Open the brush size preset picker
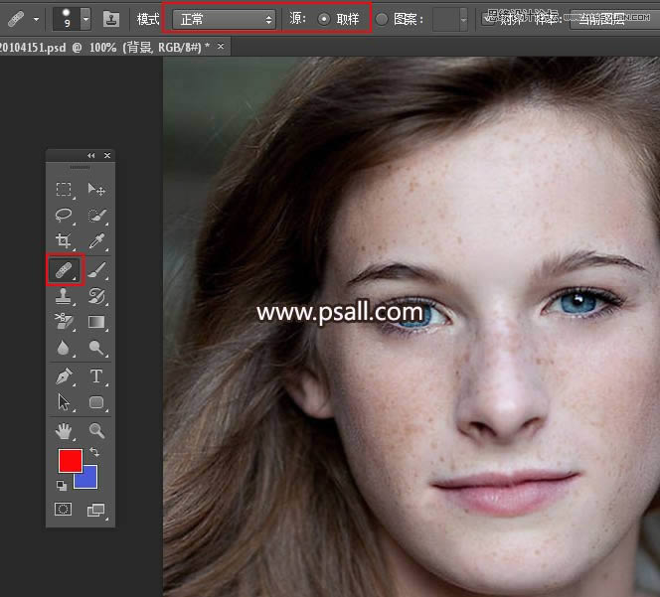 [84, 19]
